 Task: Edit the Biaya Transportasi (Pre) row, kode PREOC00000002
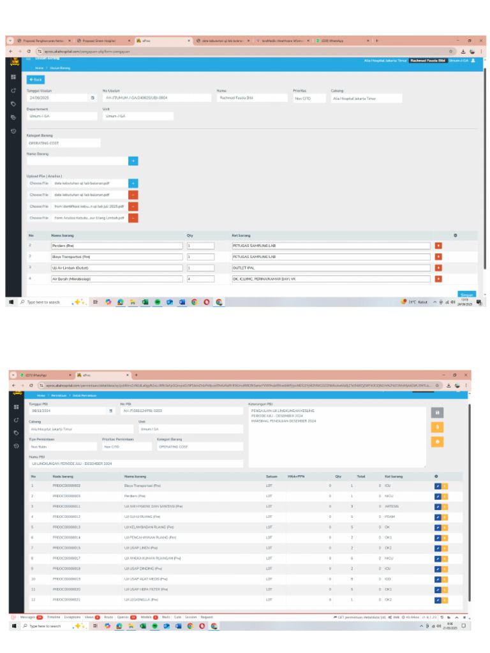[x=438, y=486]
